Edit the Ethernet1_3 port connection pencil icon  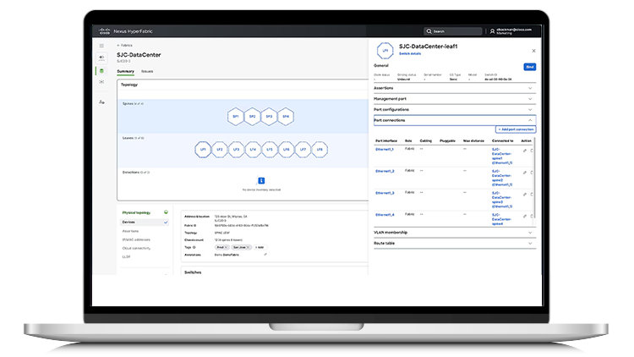525,195
